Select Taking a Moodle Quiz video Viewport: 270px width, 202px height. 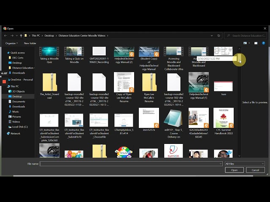[49, 55]
